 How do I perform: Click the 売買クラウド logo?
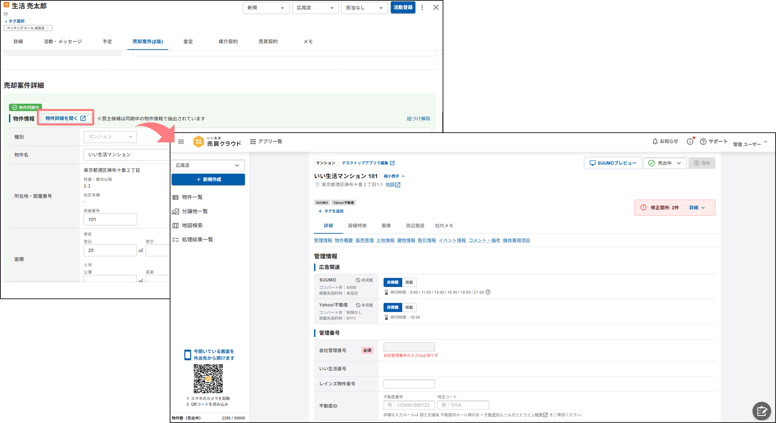pyautogui.click(x=217, y=142)
